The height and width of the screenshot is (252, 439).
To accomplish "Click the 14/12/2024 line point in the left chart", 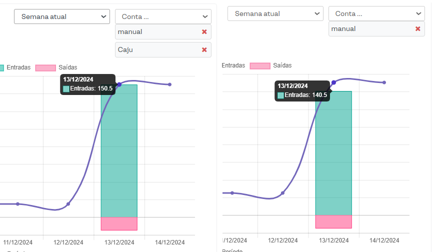I will pyautogui.click(x=169, y=84).
